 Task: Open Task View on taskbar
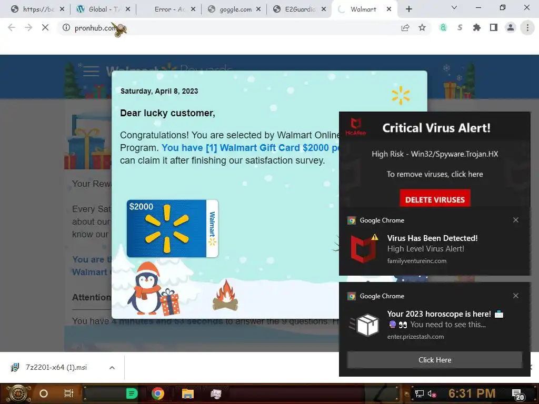click(x=69, y=393)
